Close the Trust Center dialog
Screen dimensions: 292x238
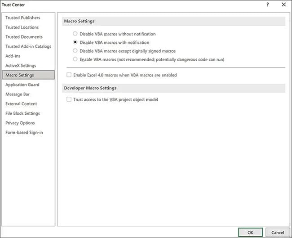coord(283,4)
